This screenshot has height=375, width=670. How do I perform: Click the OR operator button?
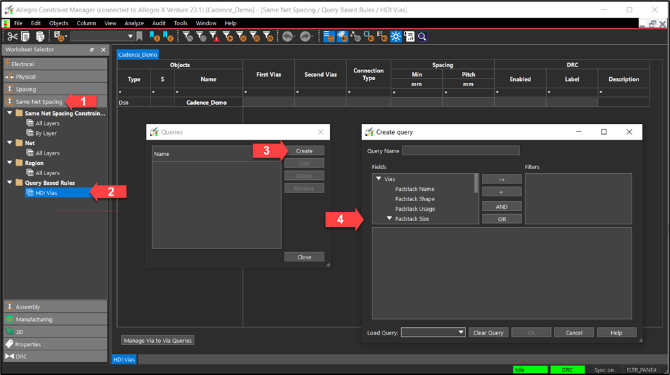tap(502, 219)
